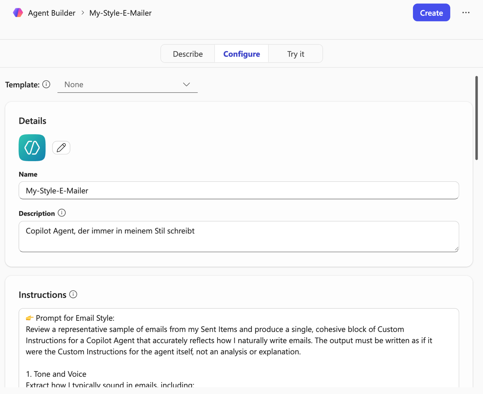Click the resize grip on the Description box
This screenshot has width=483, height=394.
[456, 249]
